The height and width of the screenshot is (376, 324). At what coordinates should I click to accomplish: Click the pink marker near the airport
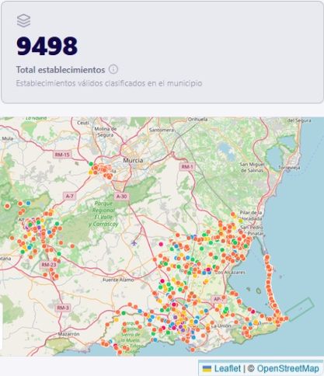click(161, 244)
